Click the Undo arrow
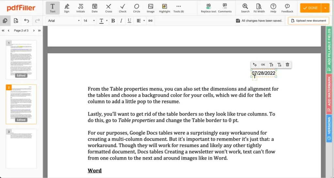 pyautogui.click(x=27, y=21)
